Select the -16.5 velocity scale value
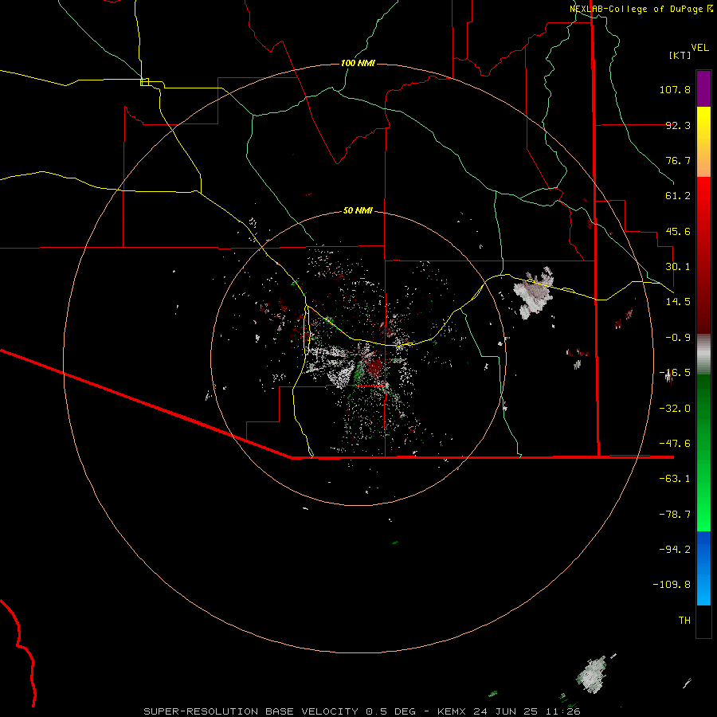717x717 pixels. pyautogui.click(x=675, y=373)
